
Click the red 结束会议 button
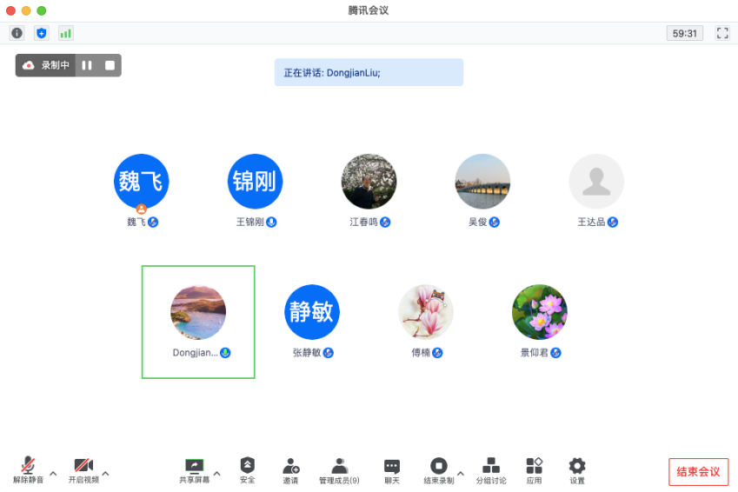[698, 472]
